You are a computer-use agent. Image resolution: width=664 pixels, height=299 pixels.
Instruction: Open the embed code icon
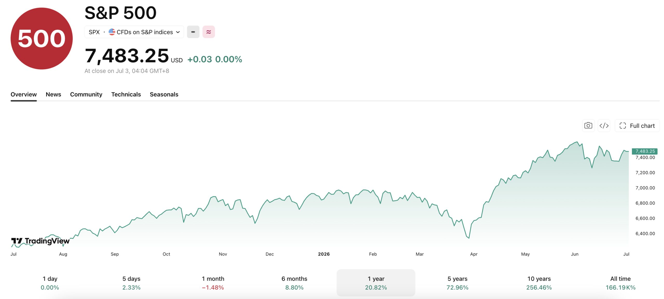604,126
